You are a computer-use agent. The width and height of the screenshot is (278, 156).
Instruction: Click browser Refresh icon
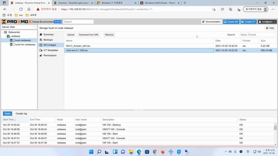click(x=21, y=9)
